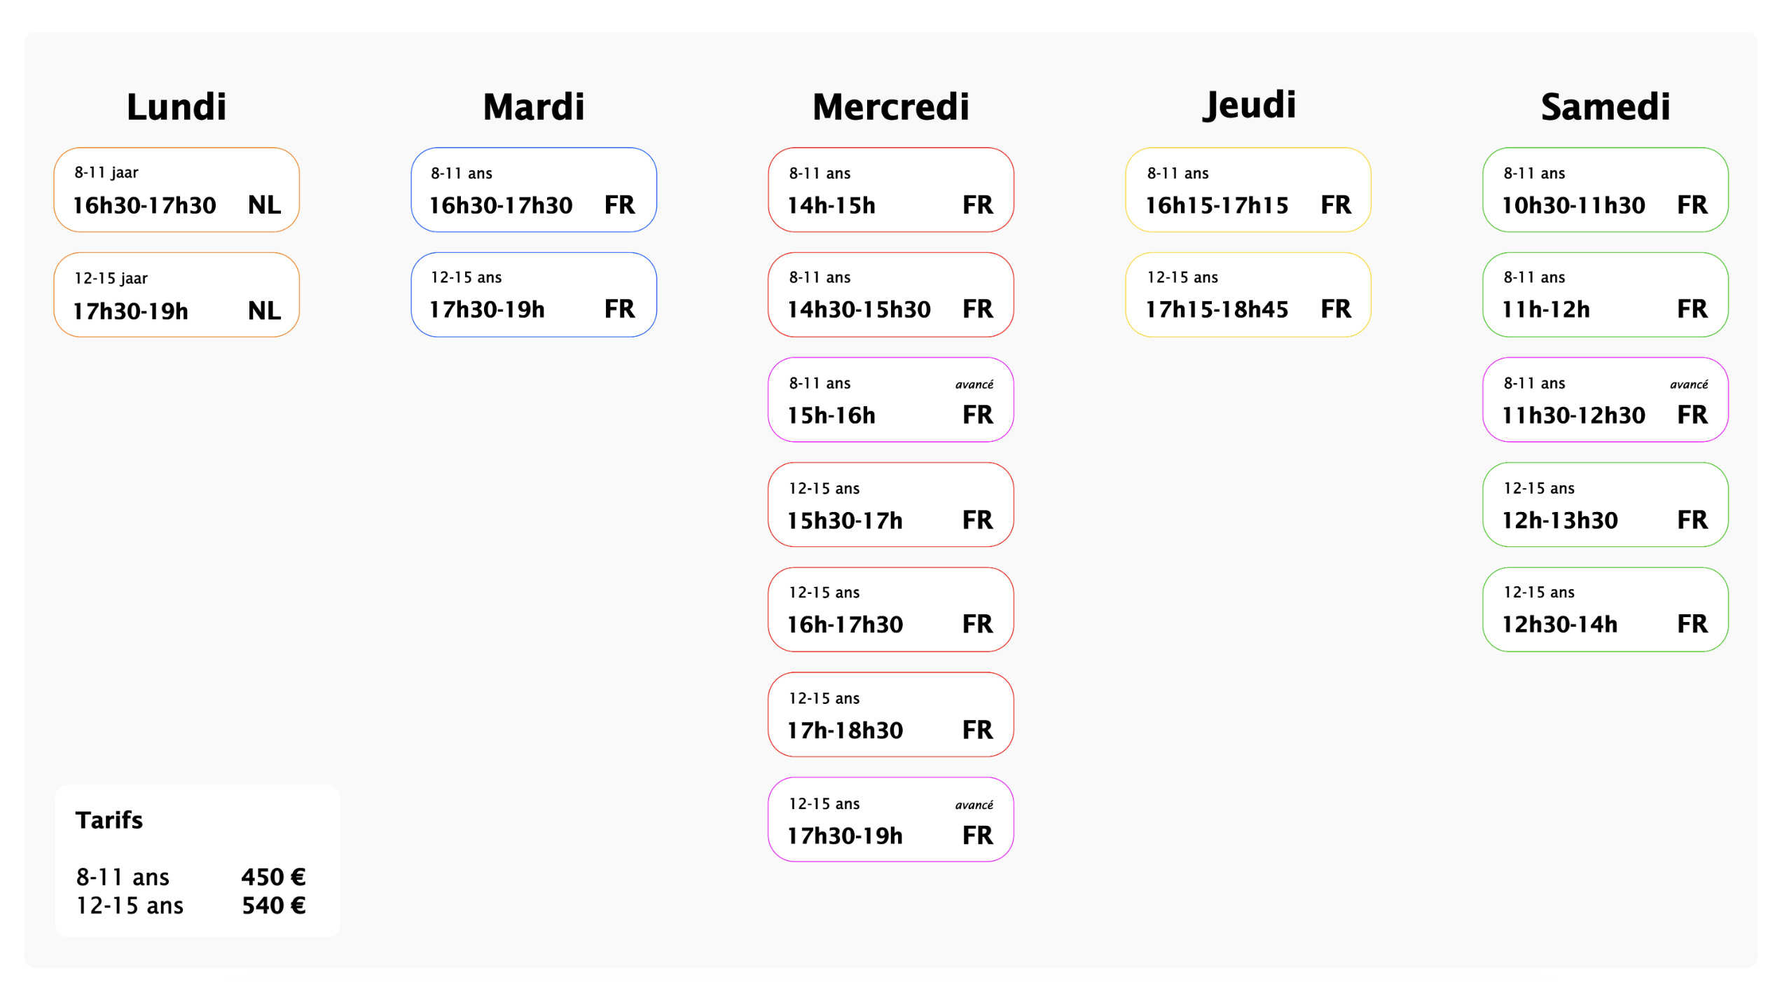Pick the Mercredi 15h30-17h slot

click(x=890, y=505)
